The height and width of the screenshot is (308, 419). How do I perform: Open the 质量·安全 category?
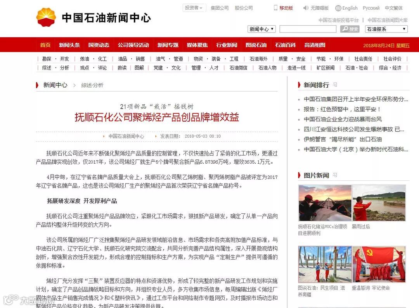[292, 59]
